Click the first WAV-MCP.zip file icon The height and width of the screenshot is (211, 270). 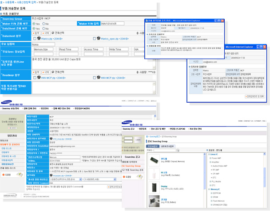pyautogui.click(x=39, y=77)
